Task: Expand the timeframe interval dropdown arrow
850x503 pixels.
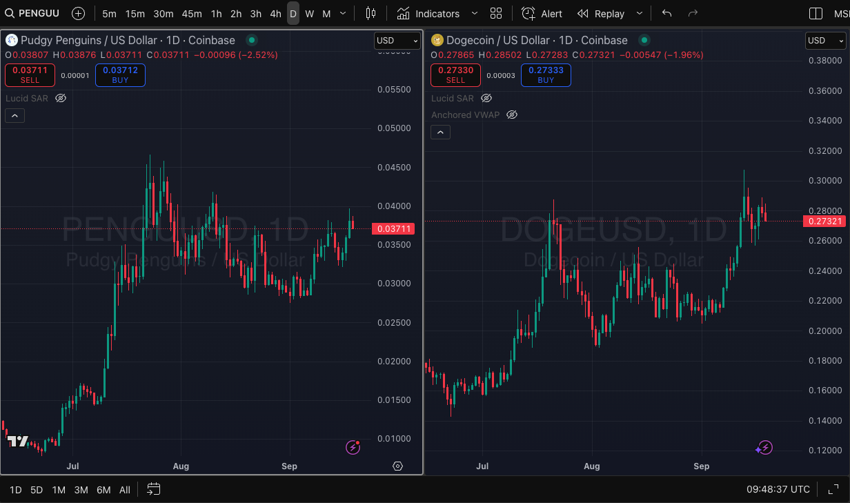Action: [x=343, y=14]
